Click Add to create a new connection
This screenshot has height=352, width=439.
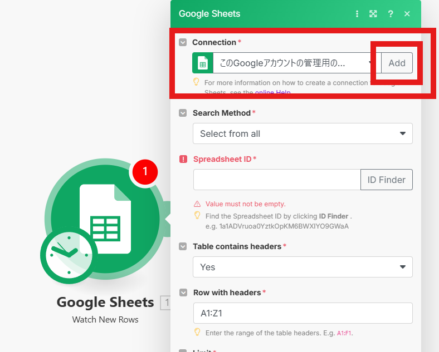(397, 63)
